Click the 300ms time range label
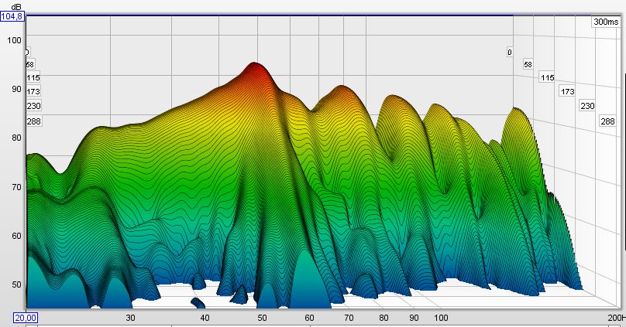Image resolution: width=626 pixels, height=327 pixels. pos(604,22)
